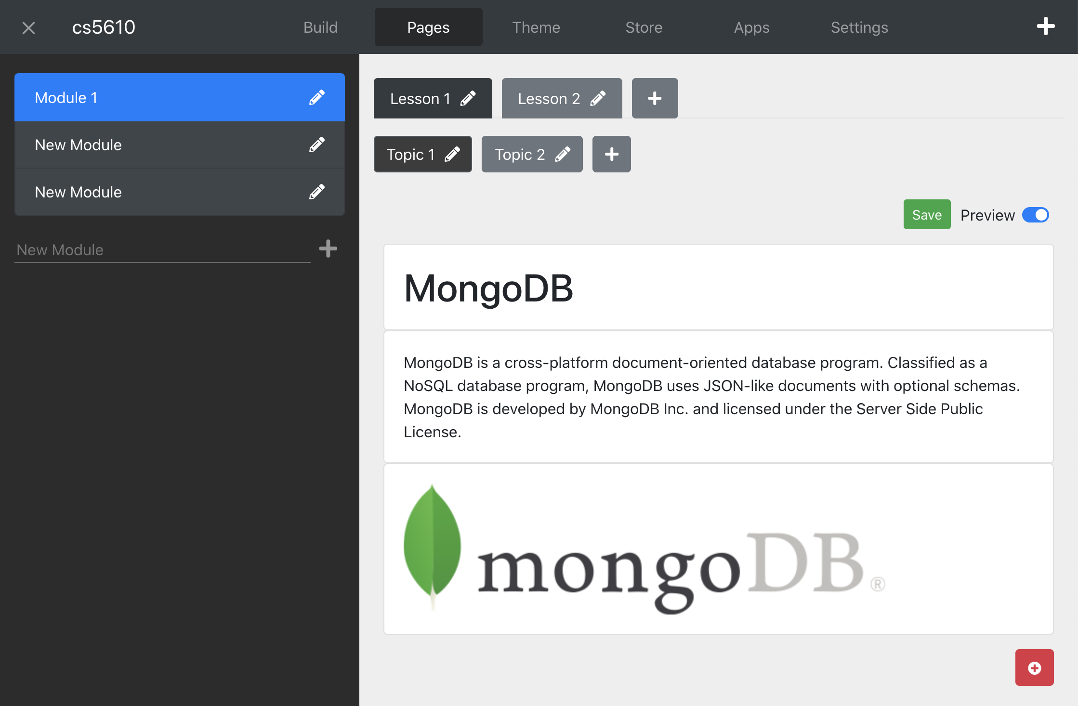
Task: Focus the New Module text field
Action: pos(162,250)
